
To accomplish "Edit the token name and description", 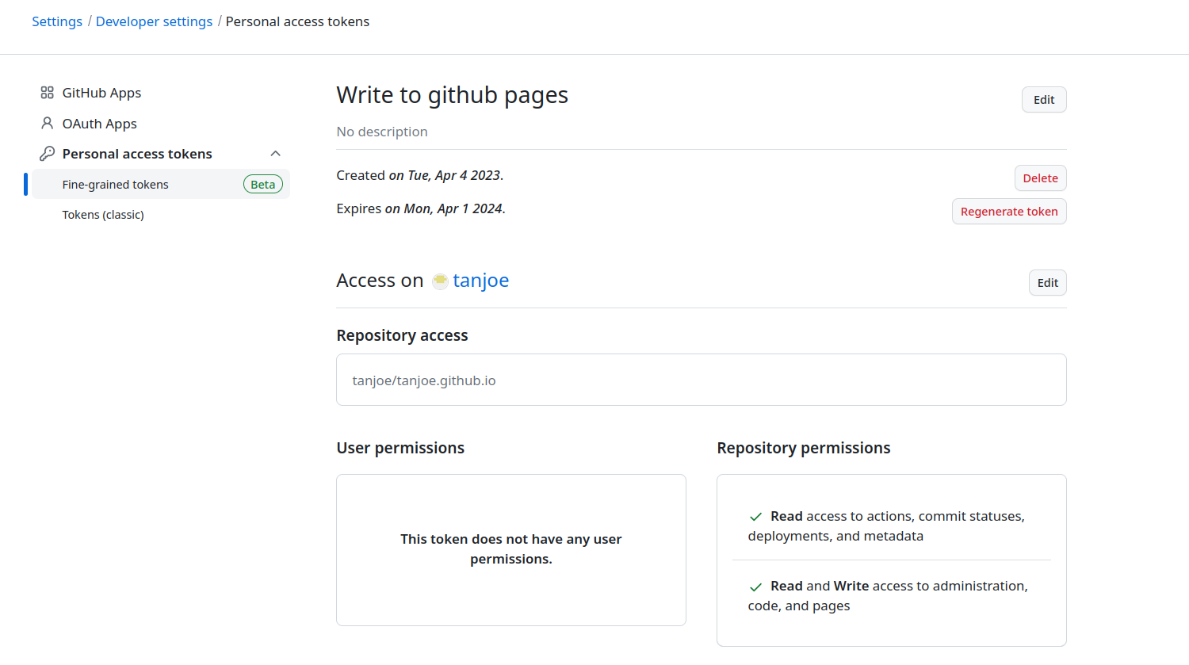I will [1043, 100].
